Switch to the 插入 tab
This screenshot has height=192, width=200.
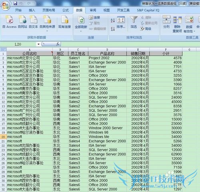(x=32, y=10)
